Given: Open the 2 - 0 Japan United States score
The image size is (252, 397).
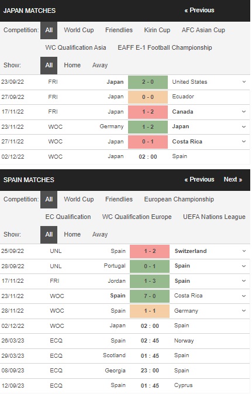Looking at the screenshot, I should pos(148,82).
